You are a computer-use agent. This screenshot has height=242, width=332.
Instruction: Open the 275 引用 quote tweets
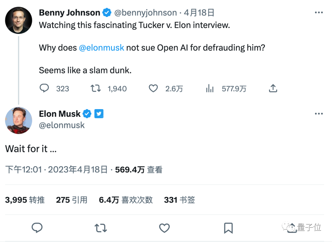click(x=72, y=200)
